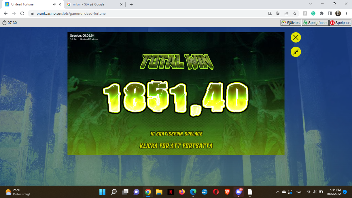Translate this page via the translate icon
This screenshot has height=198, width=352.
click(278, 13)
